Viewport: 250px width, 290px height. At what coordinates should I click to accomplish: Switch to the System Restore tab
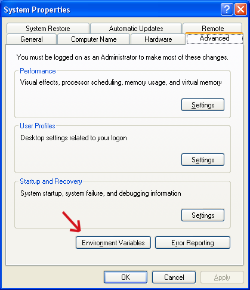tap(48, 29)
